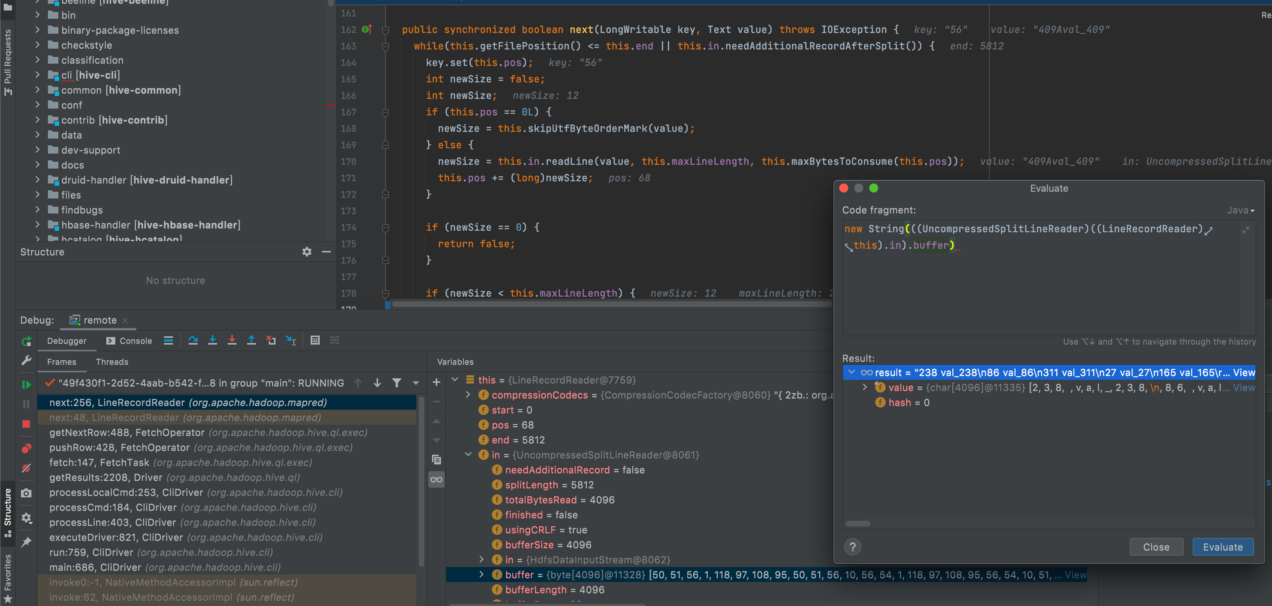
Task: Stop the debug session
Action: coord(26,424)
